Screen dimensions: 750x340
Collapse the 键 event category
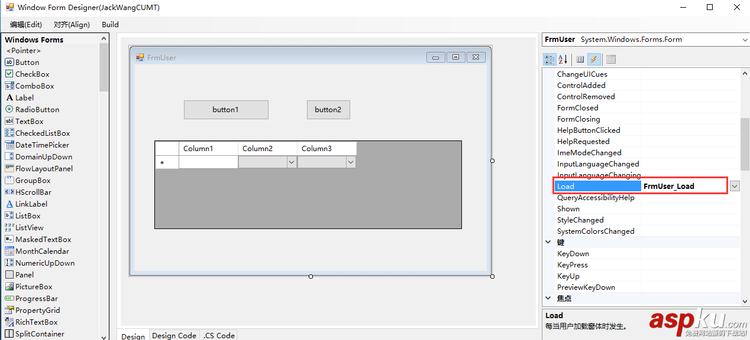tap(548, 243)
